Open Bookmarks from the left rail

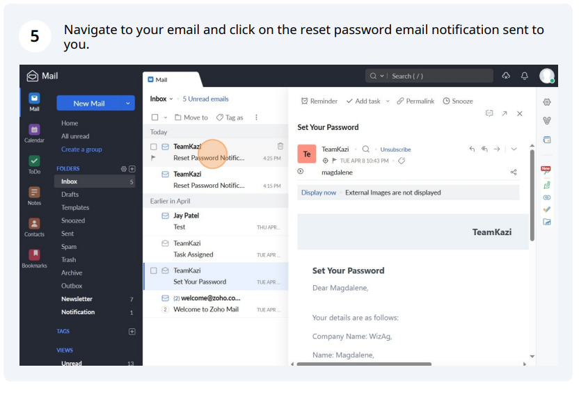point(34,258)
